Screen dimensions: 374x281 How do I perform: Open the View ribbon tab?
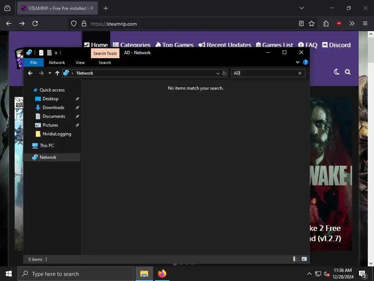coord(80,62)
